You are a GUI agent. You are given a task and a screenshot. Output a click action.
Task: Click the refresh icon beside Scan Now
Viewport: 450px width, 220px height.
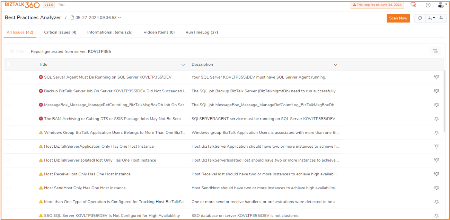(x=420, y=18)
